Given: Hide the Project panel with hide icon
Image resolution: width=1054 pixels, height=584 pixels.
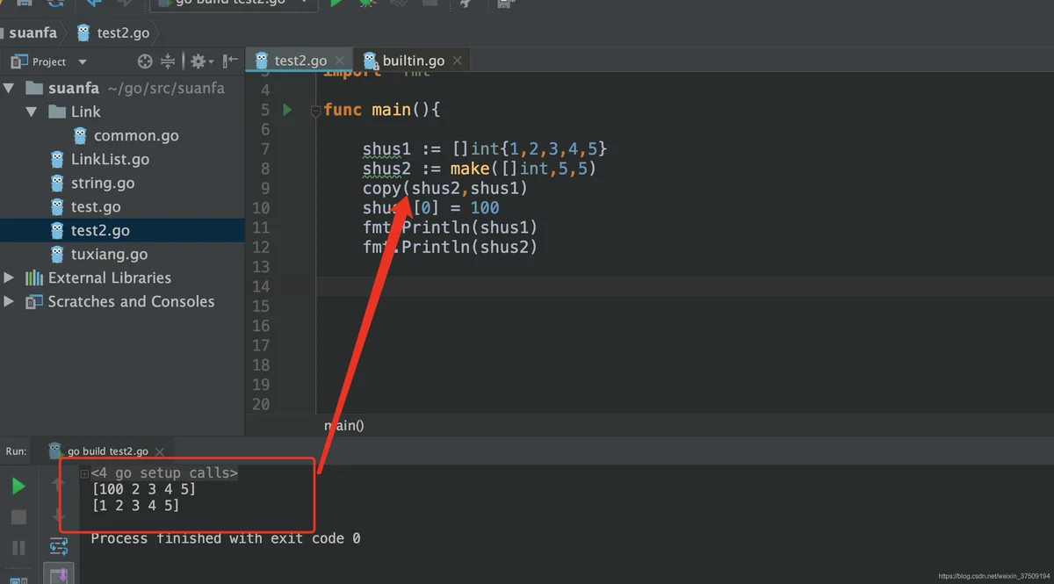Looking at the screenshot, I should point(230,61).
